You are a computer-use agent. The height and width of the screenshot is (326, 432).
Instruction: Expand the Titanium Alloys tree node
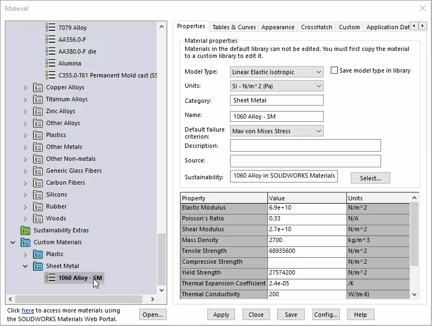pyautogui.click(x=25, y=99)
